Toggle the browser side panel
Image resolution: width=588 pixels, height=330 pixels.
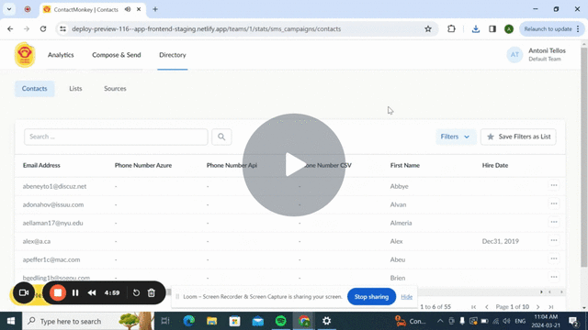click(492, 28)
